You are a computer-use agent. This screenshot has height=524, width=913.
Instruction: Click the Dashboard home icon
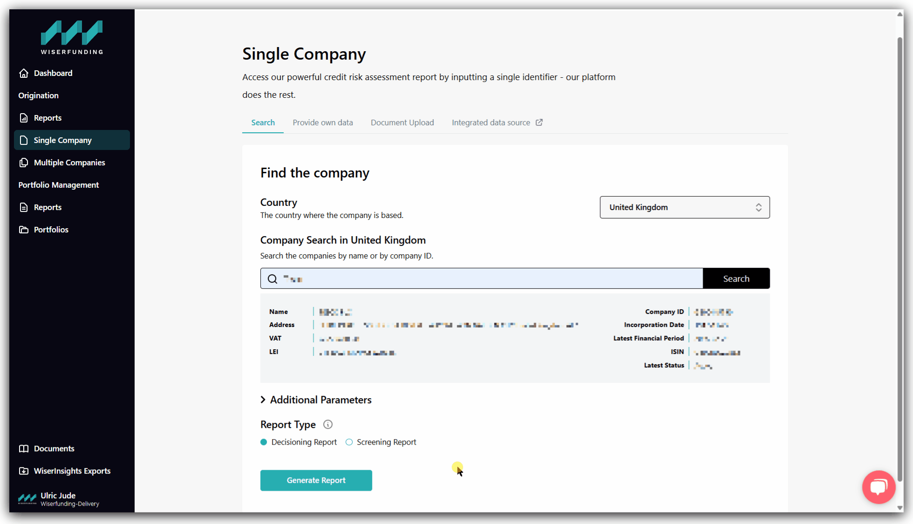pyautogui.click(x=24, y=73)
